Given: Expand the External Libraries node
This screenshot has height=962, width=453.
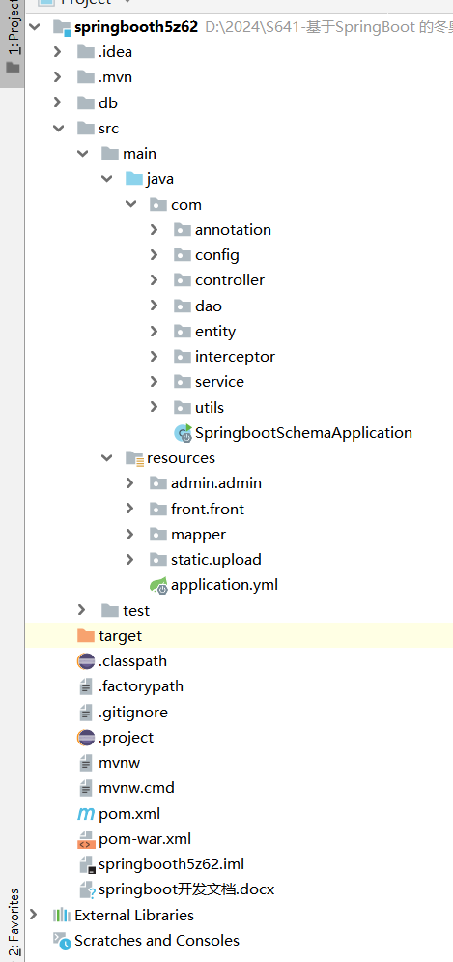Looking at the screenshot, I should [34, 915].
